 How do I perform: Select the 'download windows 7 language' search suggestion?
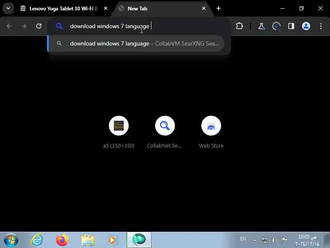click(x=137, y=43)
